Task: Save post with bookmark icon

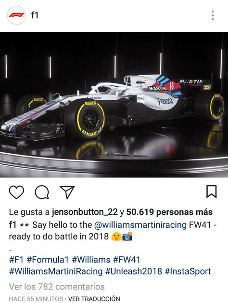Action: point(212,192)
